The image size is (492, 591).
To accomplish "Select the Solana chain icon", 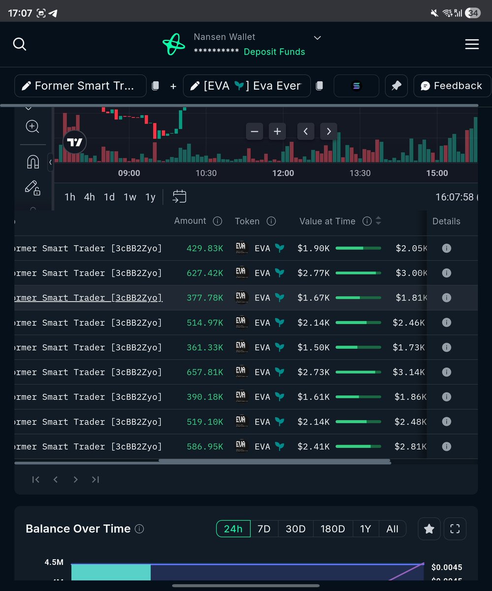I will pos(356,85).
